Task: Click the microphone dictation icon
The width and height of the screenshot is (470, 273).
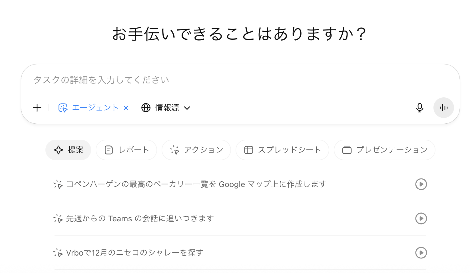Action: (x=419, y=108)
